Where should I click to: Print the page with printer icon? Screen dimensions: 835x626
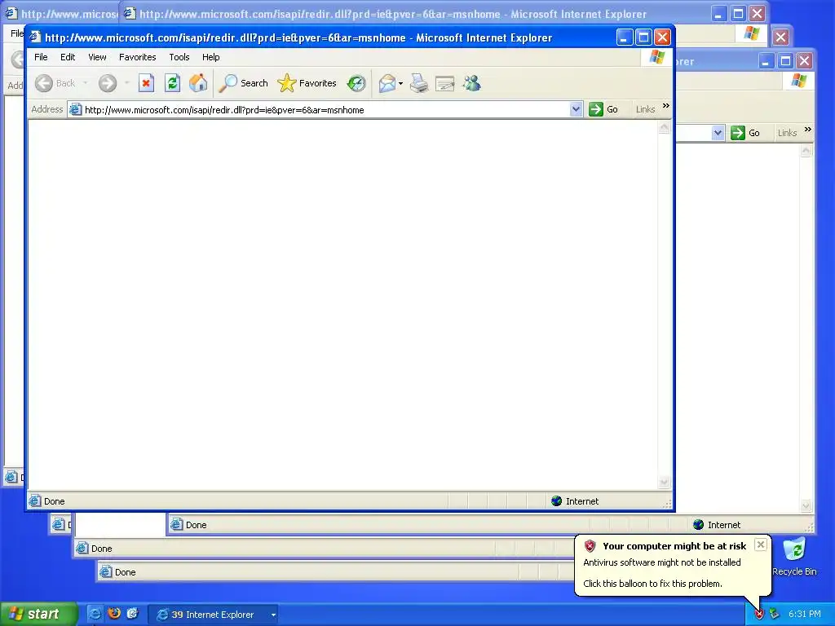click(419, 83)
